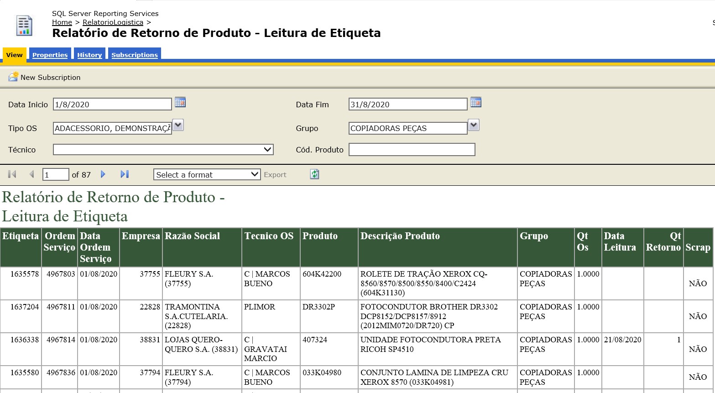Expand the Tipo OS multi-select dropdown
The image size is (715, 393).
[178, 125]
